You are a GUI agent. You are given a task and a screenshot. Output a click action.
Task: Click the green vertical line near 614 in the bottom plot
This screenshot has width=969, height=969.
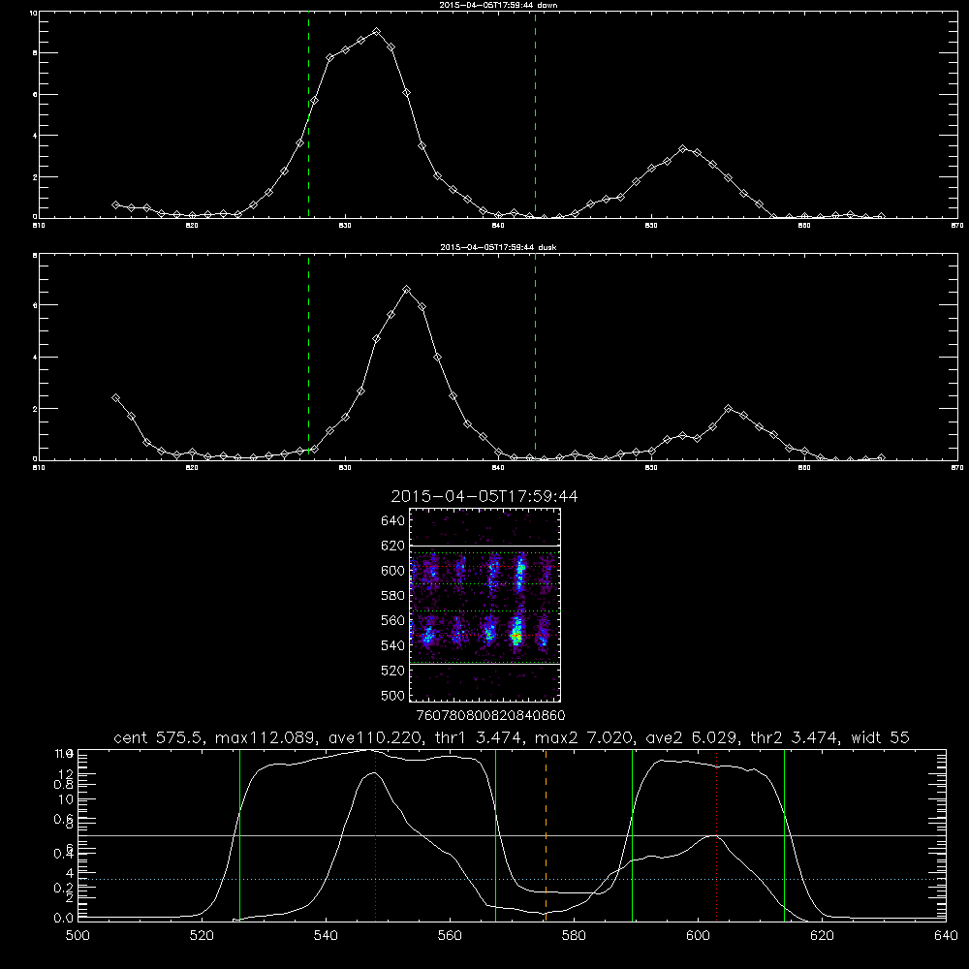[x=784, y=835]
